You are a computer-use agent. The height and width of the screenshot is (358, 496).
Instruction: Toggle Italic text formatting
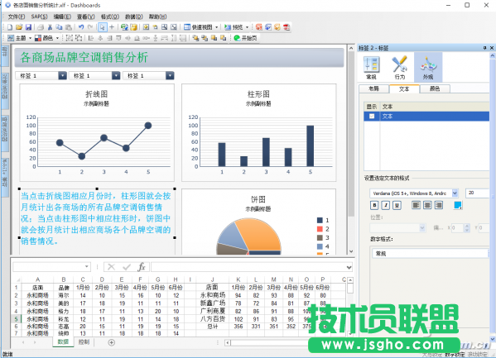pyautogui.click(x=386, y=205)
